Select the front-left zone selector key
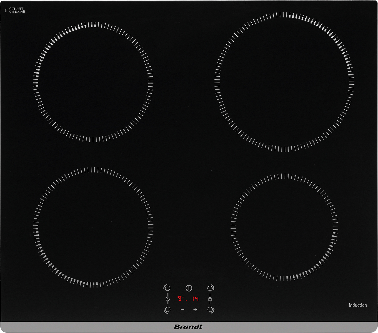Viewport: 378px width, 333px height. coord(167,309)
